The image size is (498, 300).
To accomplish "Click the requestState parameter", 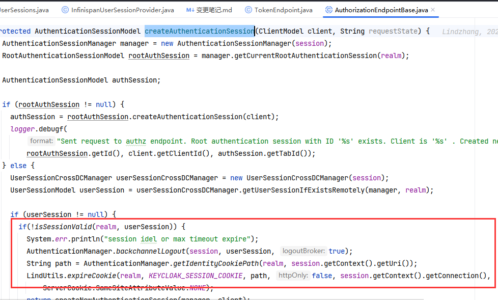I will tap(393, 31).
